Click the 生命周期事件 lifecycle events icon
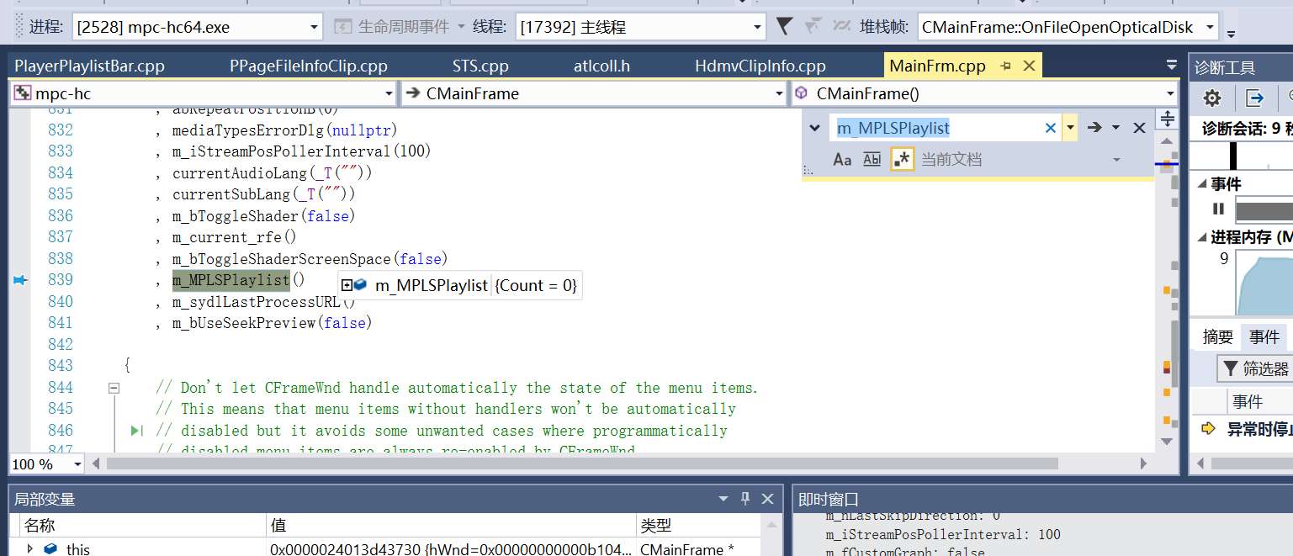This screenshot has height=556, width=1293. [342, 26]
